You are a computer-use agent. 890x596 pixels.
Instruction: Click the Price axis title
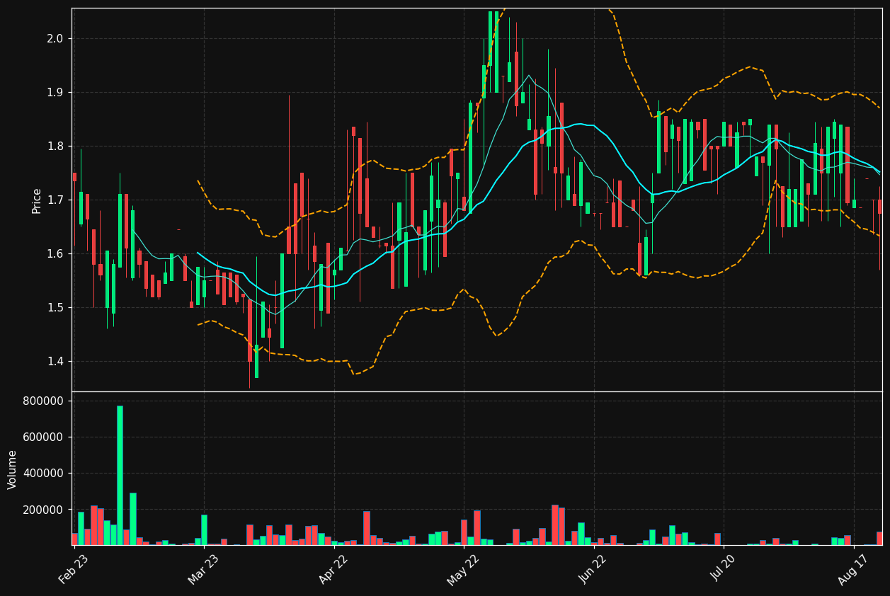tap(37, 200)
